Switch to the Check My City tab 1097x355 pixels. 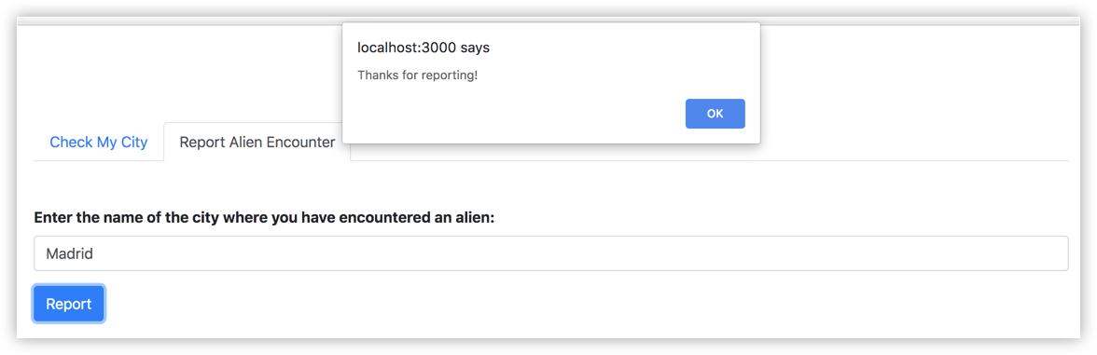pos(99,143)
